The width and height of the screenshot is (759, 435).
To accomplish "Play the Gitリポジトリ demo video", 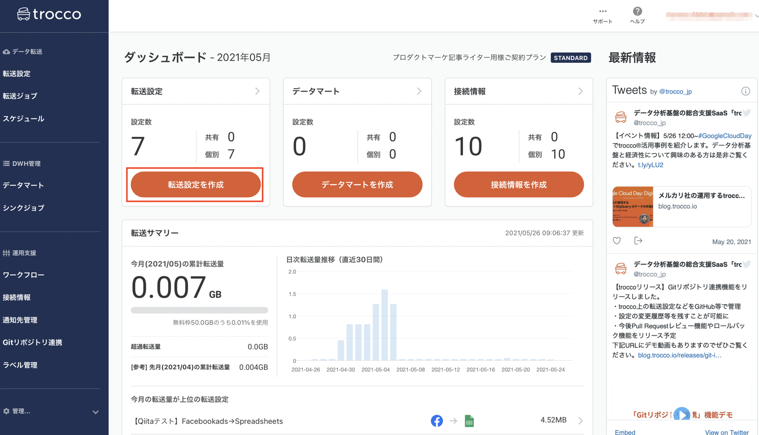I will (682, 415).
